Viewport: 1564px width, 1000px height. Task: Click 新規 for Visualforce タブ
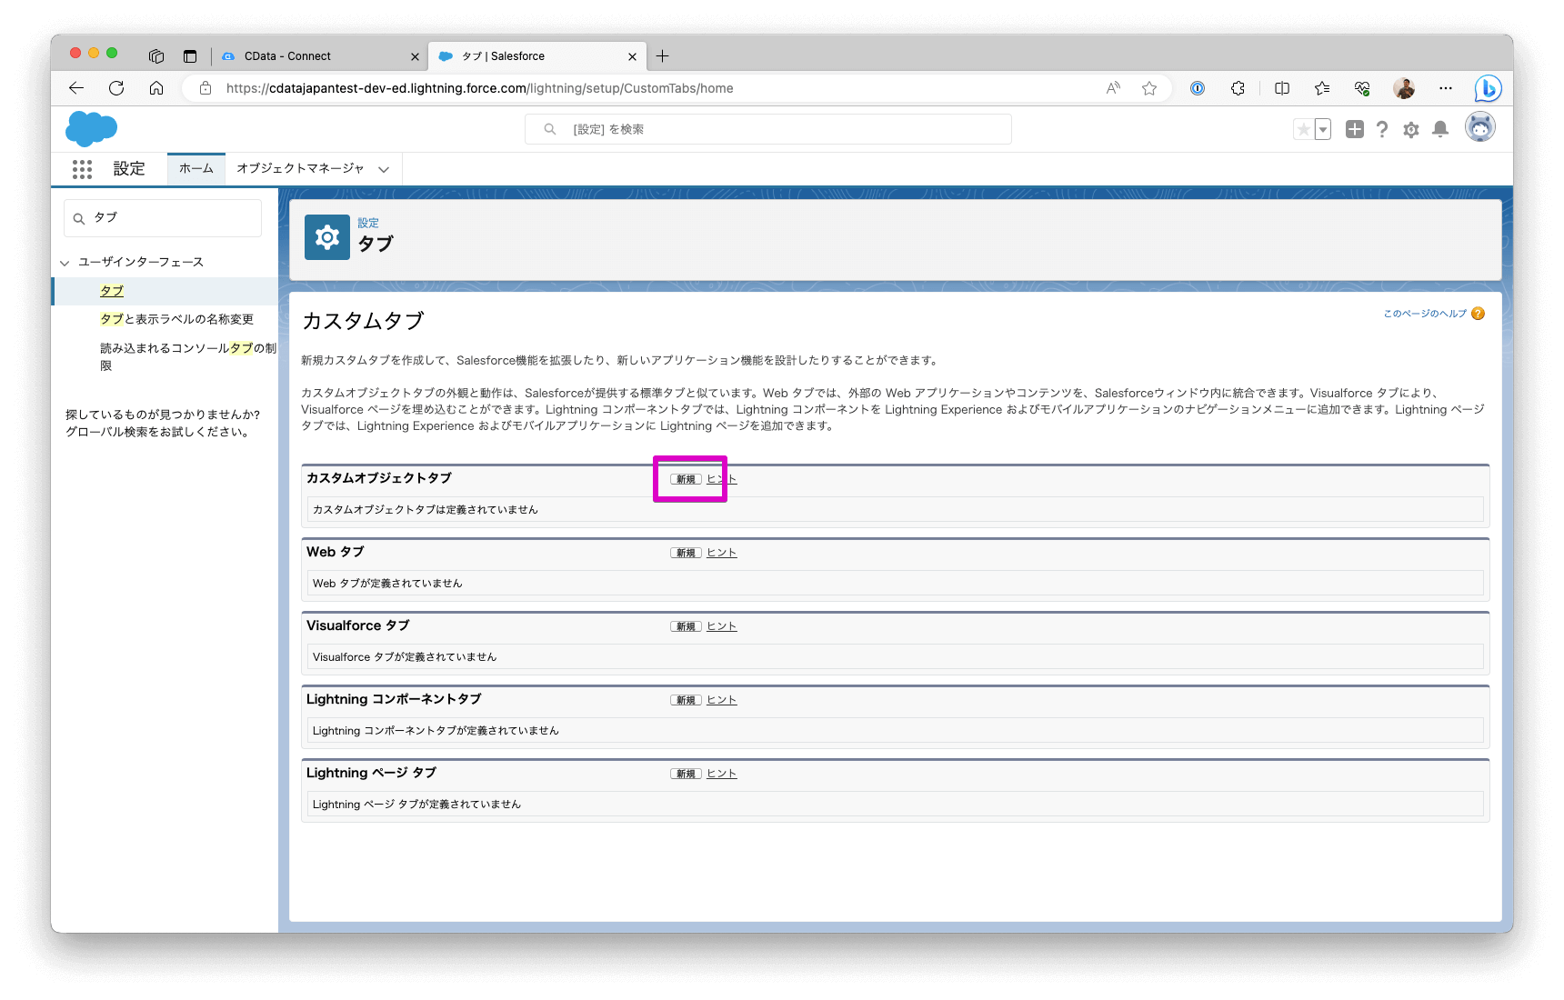point(686,626)
